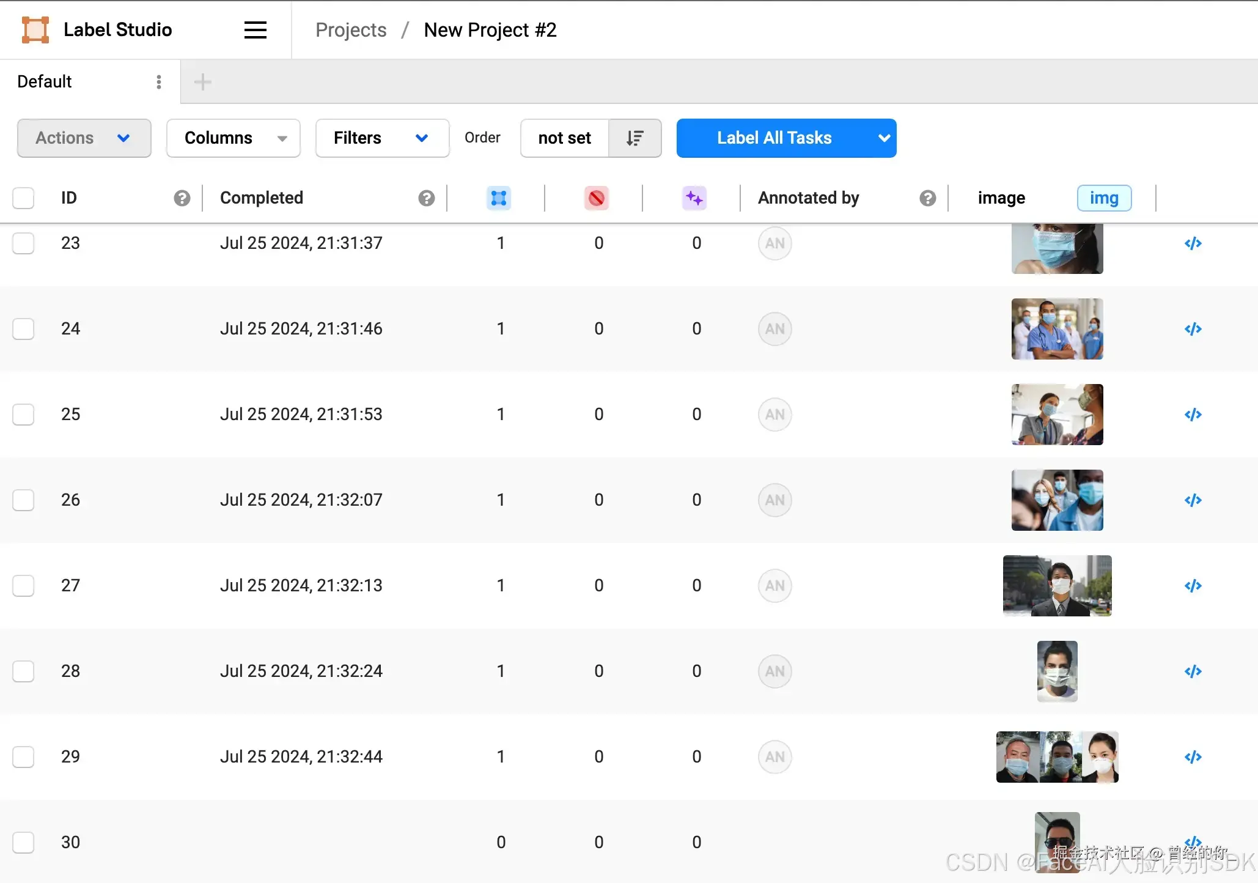Click help icon beside Completed column
Image resolution: width=1258 pixels, height=883 pixels.
tap(427, 198)
